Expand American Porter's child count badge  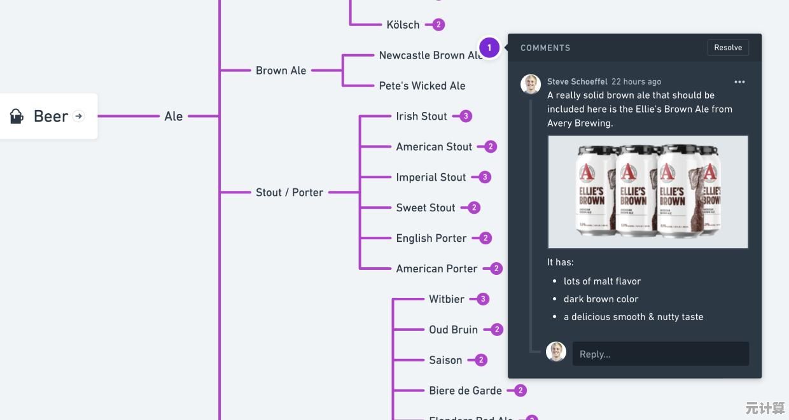pos(496,269)
